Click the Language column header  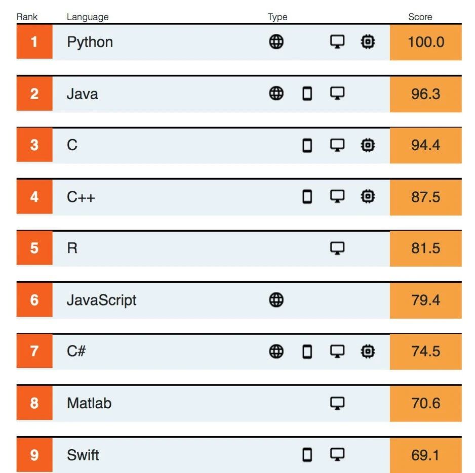tap(88, 17)
